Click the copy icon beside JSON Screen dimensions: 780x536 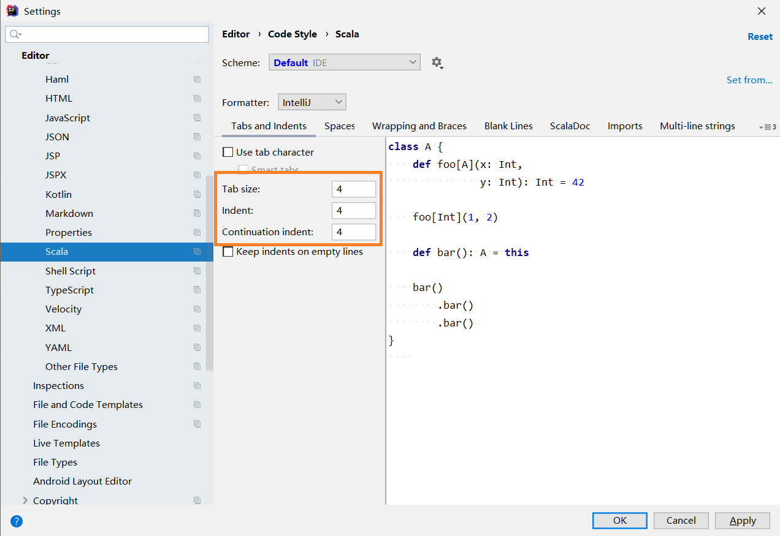click(x=197, y=137)
